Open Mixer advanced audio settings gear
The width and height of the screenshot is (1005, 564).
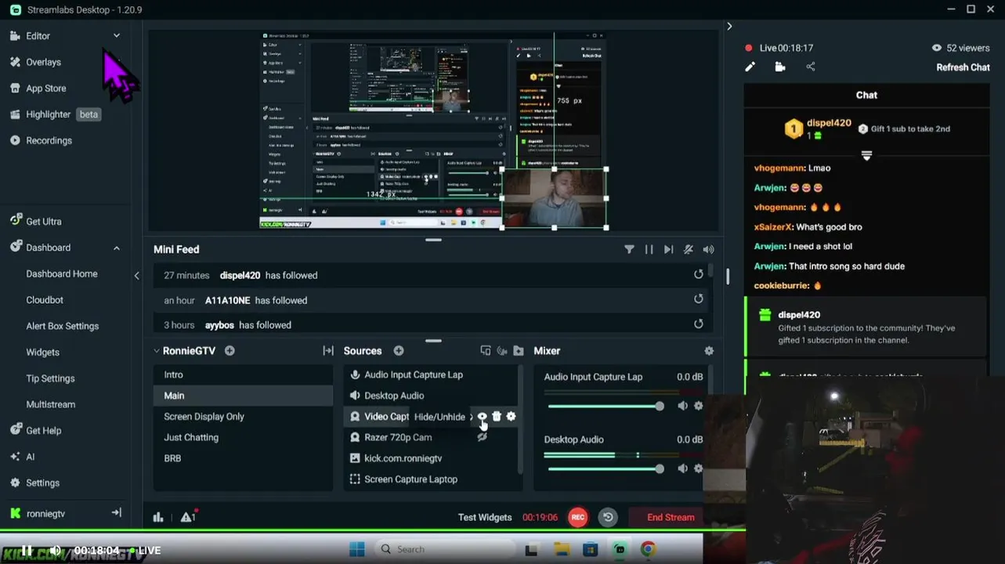709,351
